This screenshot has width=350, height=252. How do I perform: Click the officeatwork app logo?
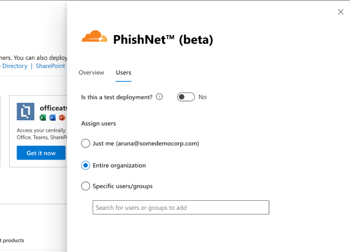point(25,112)
